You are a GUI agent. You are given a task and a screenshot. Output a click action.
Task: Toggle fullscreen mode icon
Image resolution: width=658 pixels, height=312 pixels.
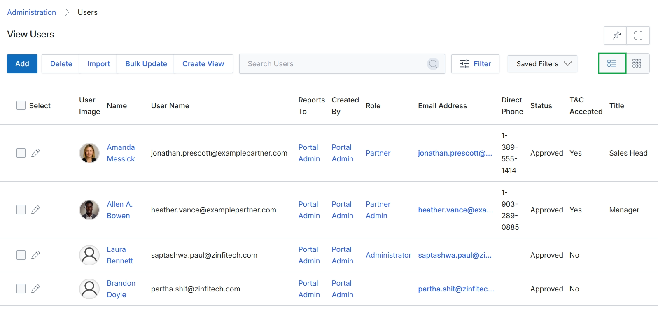tap(638, 36)
